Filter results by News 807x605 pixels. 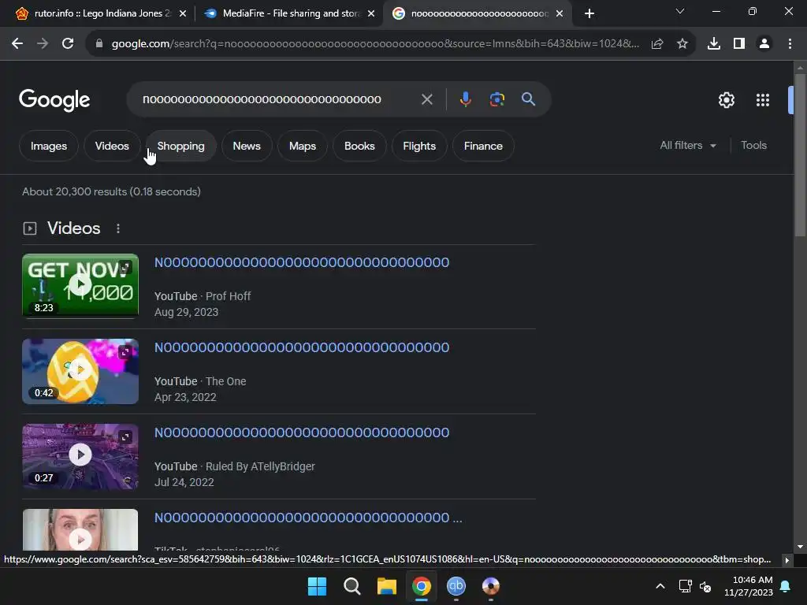[247, 146]
